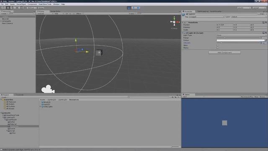Open the Light Type dropdown
Screen dimensions: 268x151
point(242,35)
